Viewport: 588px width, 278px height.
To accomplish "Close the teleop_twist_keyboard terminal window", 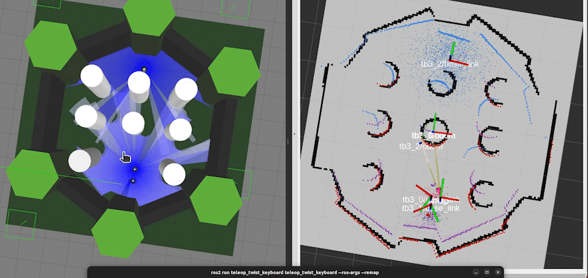I will (498, 272).
